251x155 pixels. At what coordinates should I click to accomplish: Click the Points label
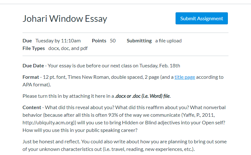99,41
